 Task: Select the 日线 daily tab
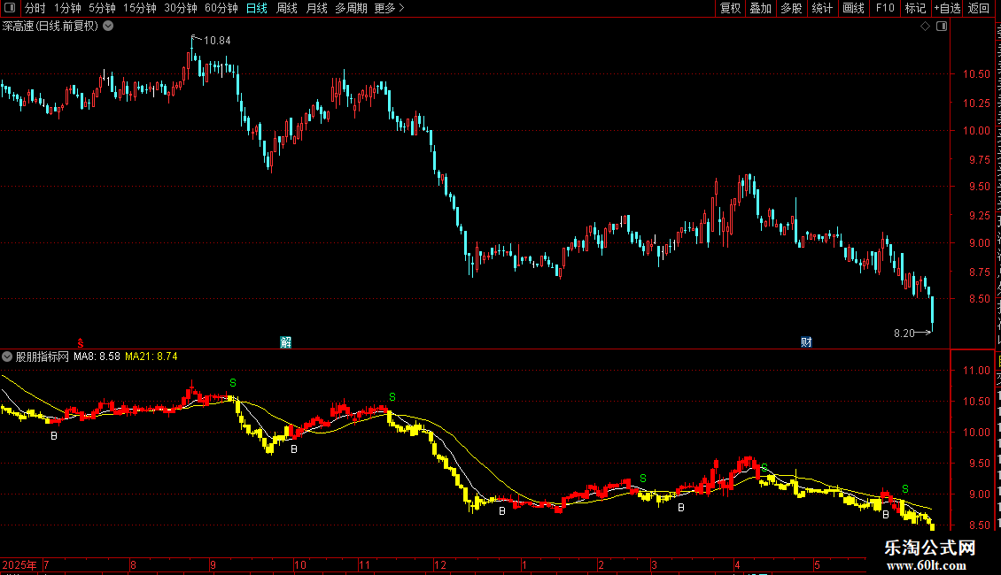[257, 8]
